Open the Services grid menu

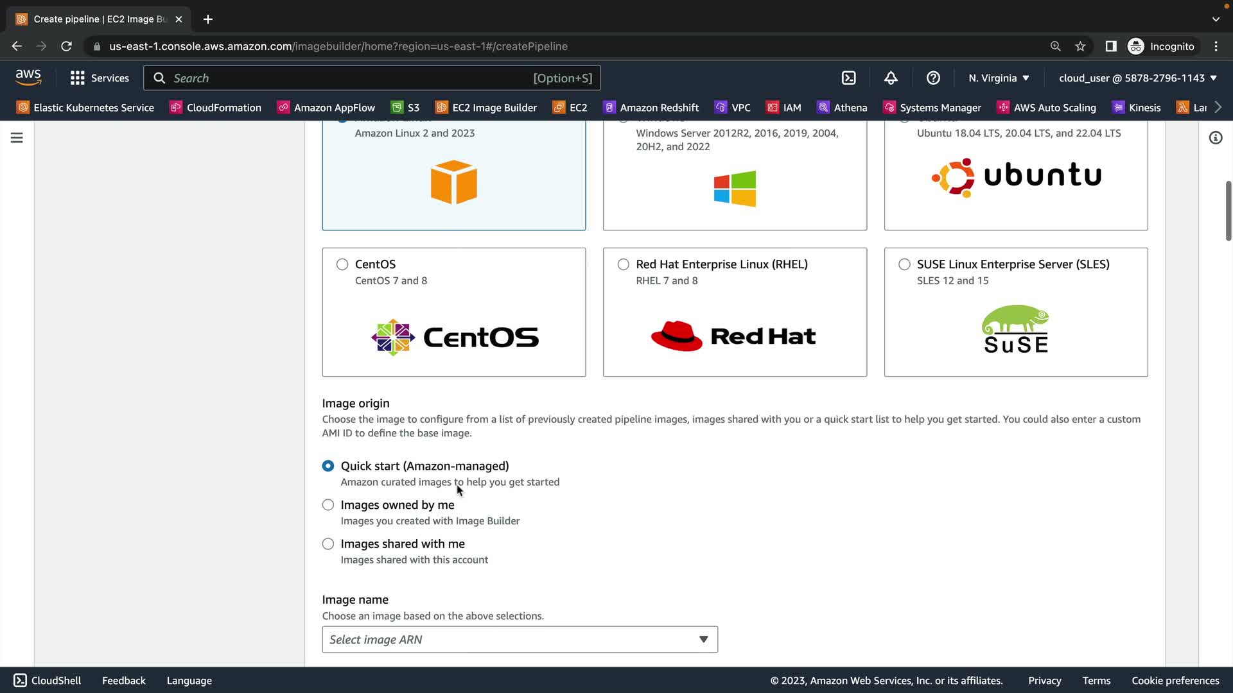pos(100,78)
